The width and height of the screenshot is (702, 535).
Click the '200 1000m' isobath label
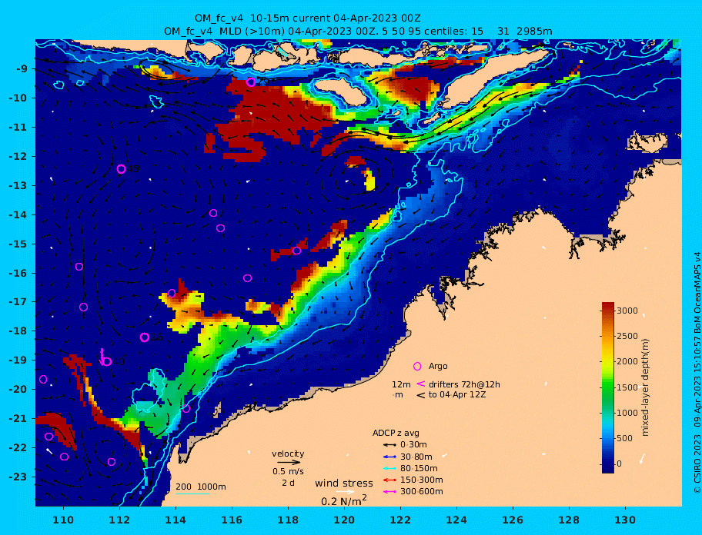point(201,487)
